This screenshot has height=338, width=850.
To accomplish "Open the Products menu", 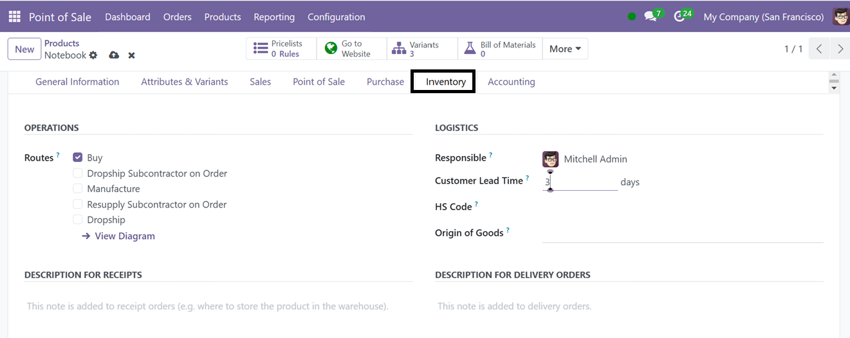I will (x=223, y=17).
